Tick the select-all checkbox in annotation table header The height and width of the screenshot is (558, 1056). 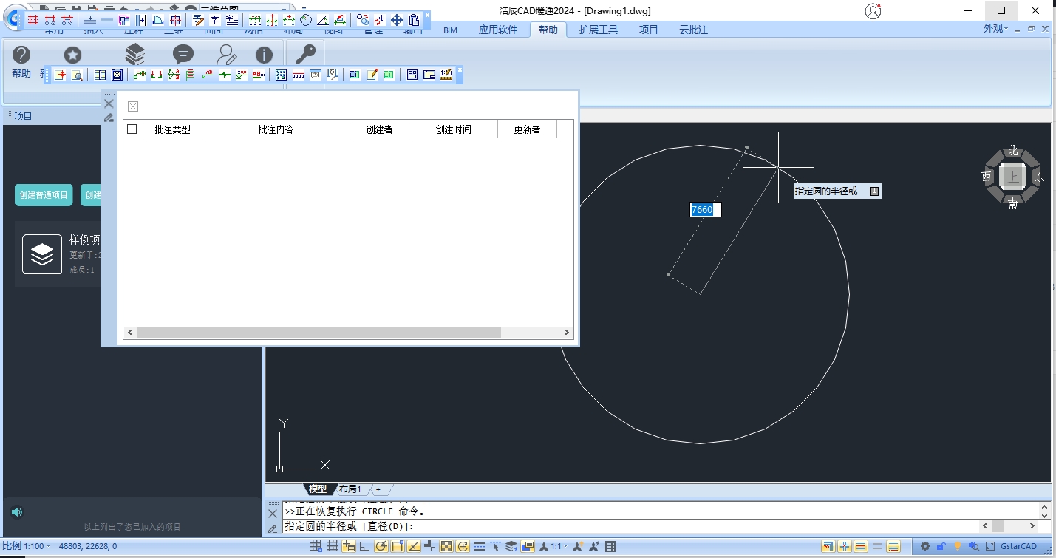coord(132,129)
